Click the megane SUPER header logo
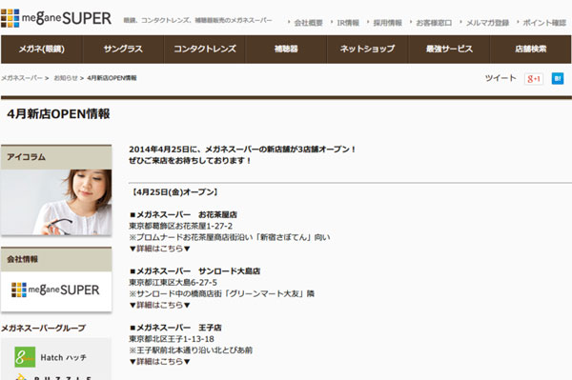Screen dimensions: 572x380 (x=56, y=18)
